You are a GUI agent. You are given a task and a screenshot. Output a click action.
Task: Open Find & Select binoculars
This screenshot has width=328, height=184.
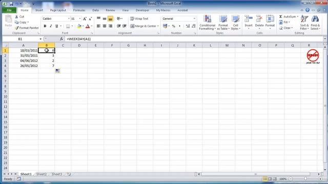point(315,22)
